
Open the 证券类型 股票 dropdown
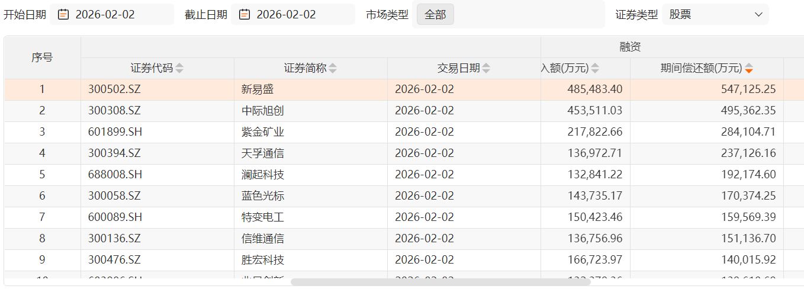[x=716, y=15]
